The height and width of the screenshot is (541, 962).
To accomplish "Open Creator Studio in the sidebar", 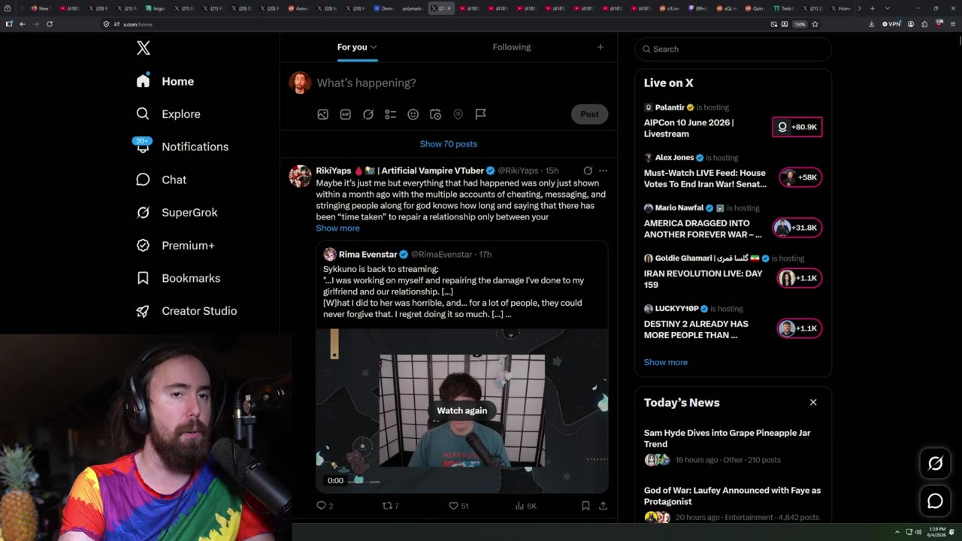I will point(186,311).
